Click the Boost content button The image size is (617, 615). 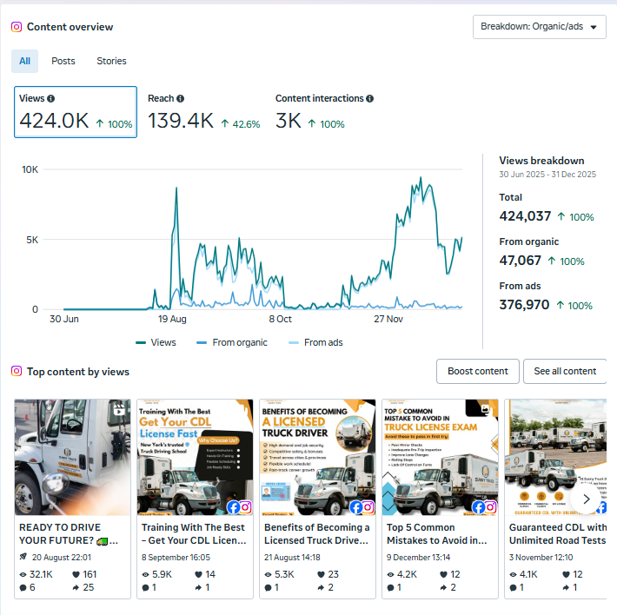(x=477, y=371)
